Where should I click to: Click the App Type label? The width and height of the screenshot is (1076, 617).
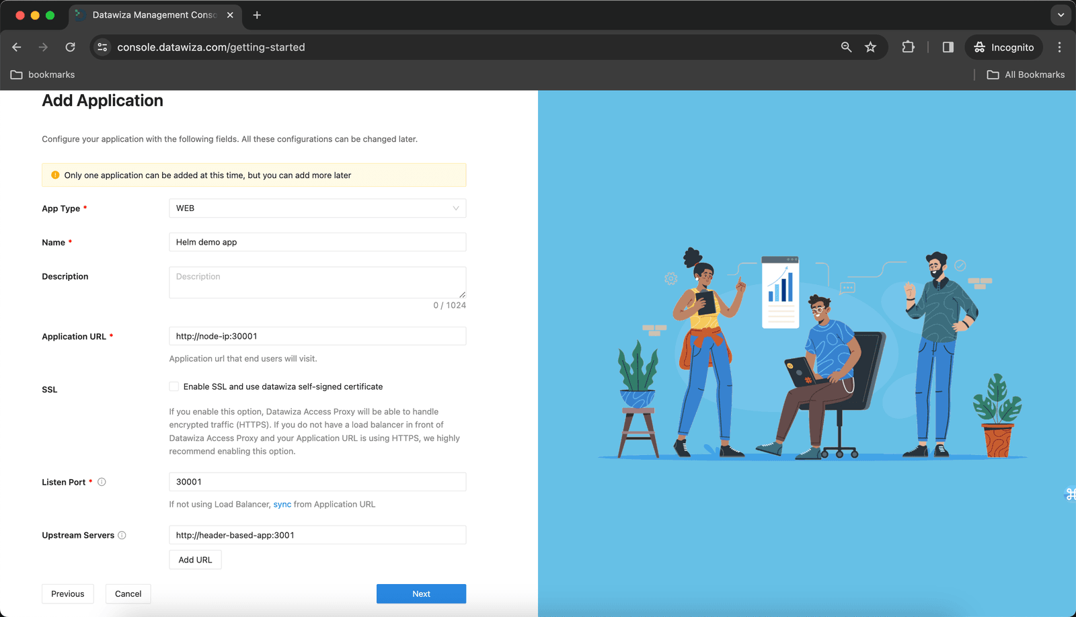[x=61, y=208]
